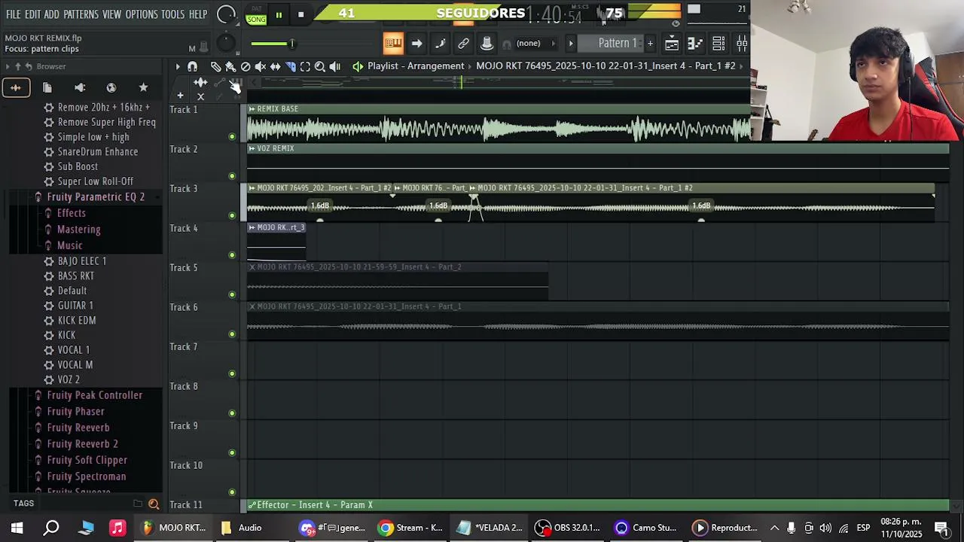The image size is (964, 542).
Task: Switch the PAT/SONG mode button
Action: pyautogui.click(x=256, y=14)
